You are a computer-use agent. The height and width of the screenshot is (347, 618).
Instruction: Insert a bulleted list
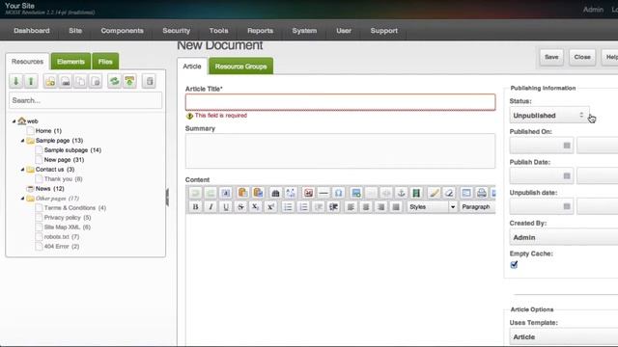[288, 207]
